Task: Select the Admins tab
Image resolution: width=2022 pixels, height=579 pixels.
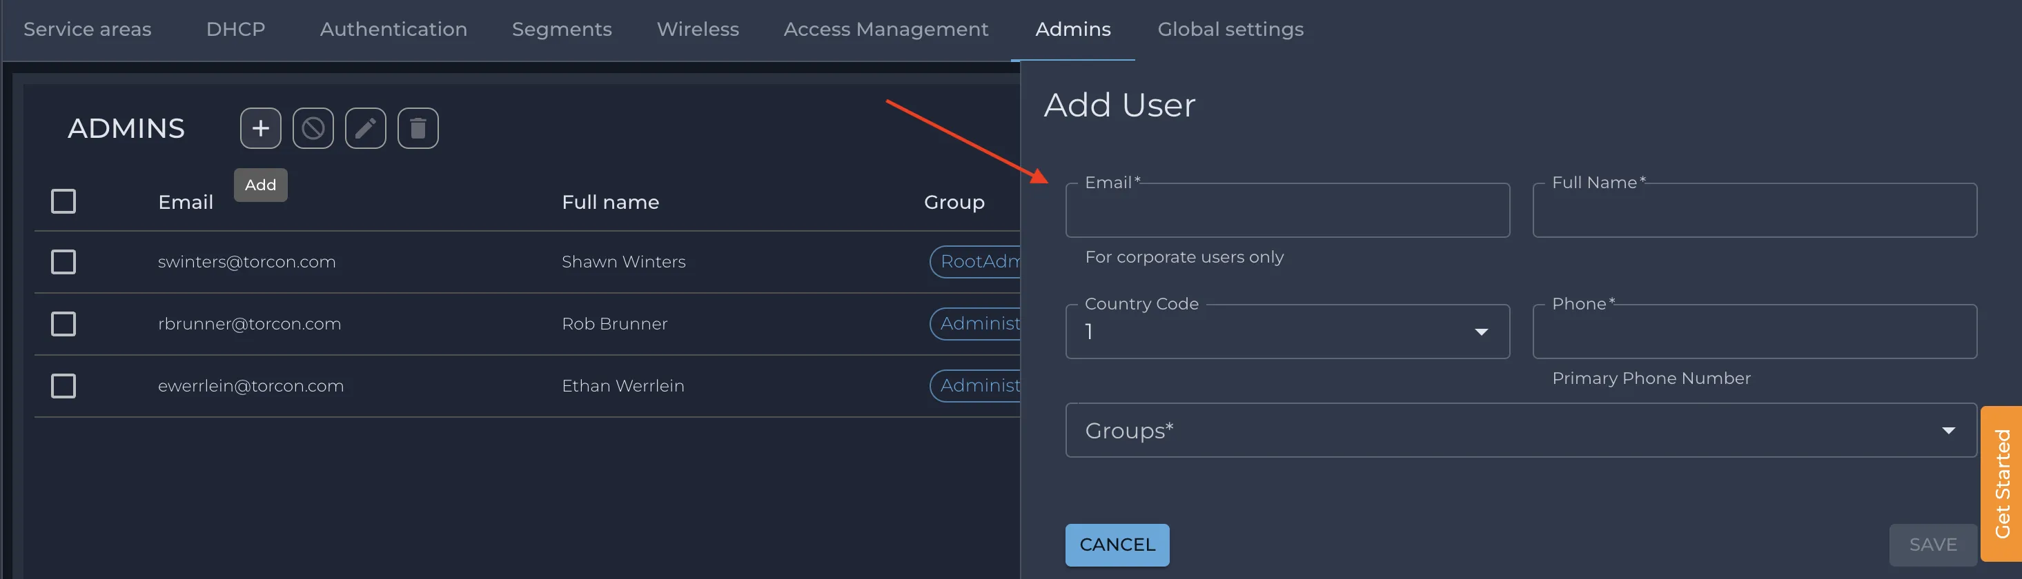Action: [x=1073, y=29]
